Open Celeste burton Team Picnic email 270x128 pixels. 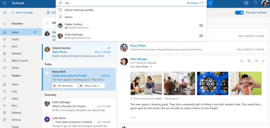tap(79, 52)
